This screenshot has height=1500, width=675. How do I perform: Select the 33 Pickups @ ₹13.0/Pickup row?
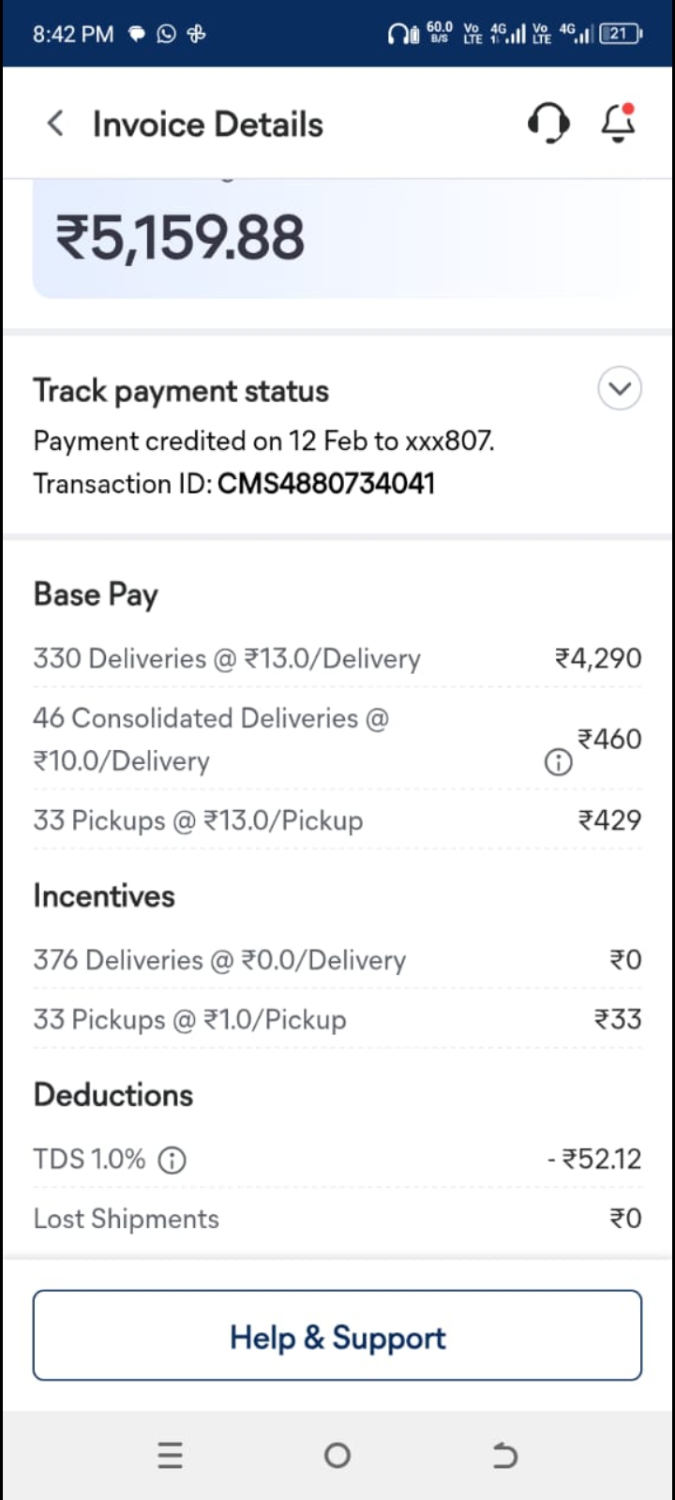tap(337, 820)
